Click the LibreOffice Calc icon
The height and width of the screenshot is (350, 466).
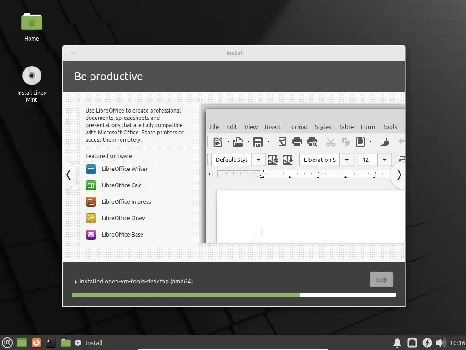tap(91, 185)
